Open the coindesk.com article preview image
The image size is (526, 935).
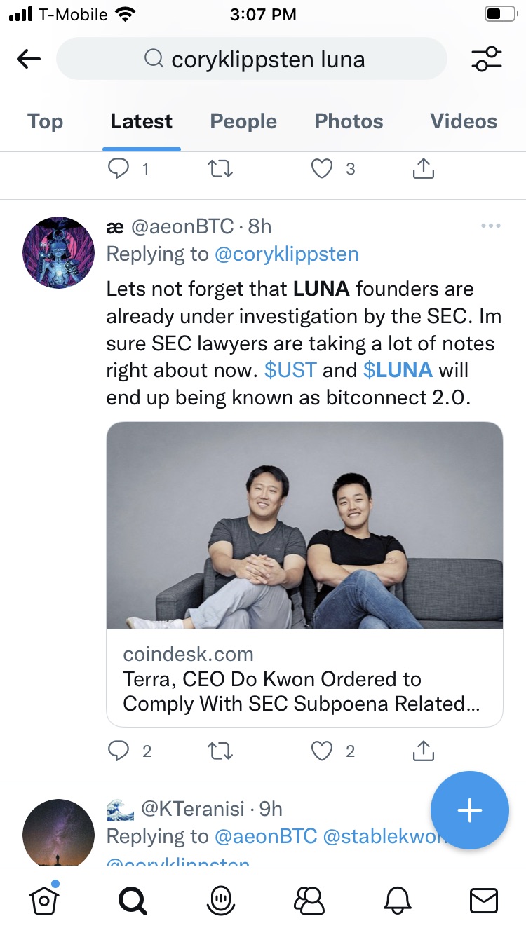304,525
